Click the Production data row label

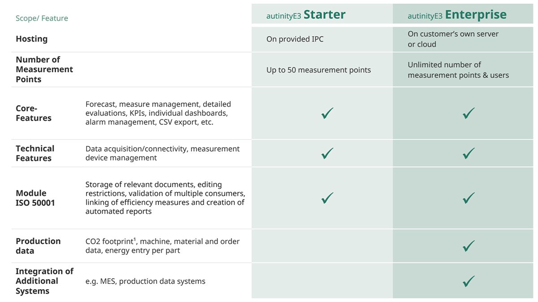point(38,246)
